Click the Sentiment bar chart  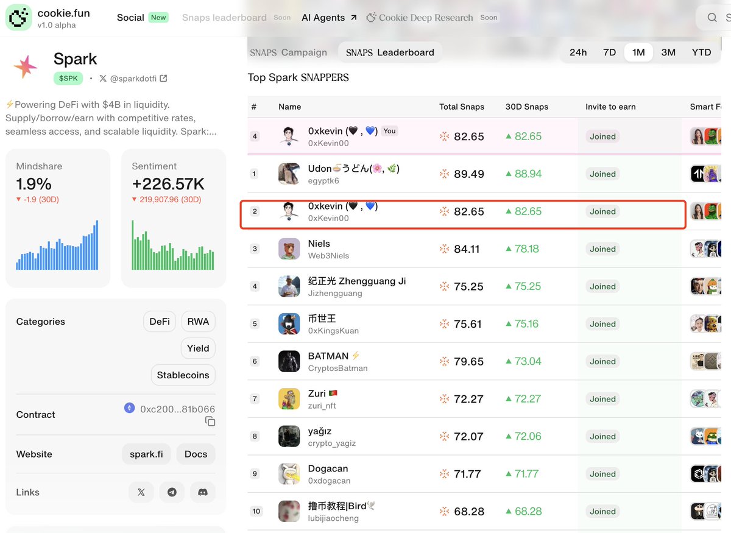[173, 245]
